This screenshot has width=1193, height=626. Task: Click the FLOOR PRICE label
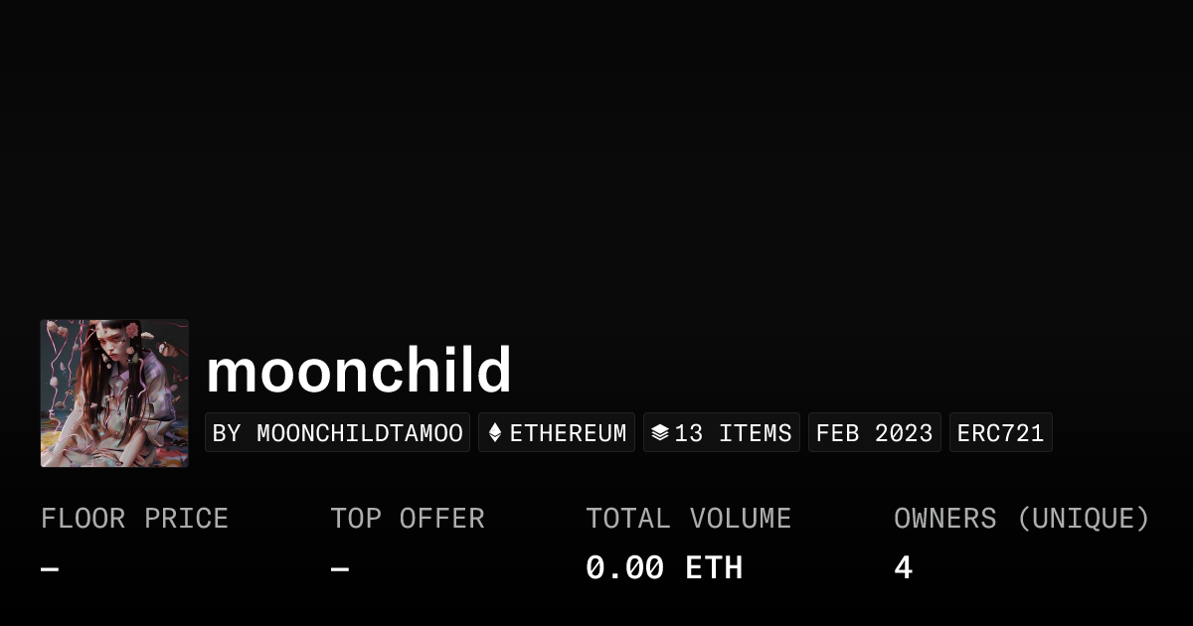134,519
